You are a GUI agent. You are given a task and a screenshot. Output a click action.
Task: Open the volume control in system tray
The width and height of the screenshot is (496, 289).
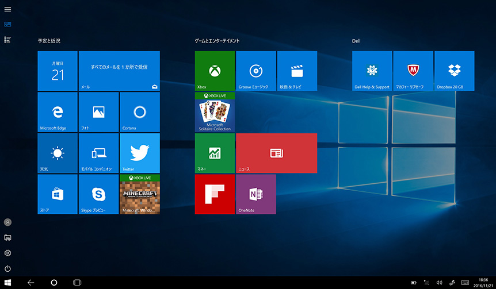[x=439, y=283]
